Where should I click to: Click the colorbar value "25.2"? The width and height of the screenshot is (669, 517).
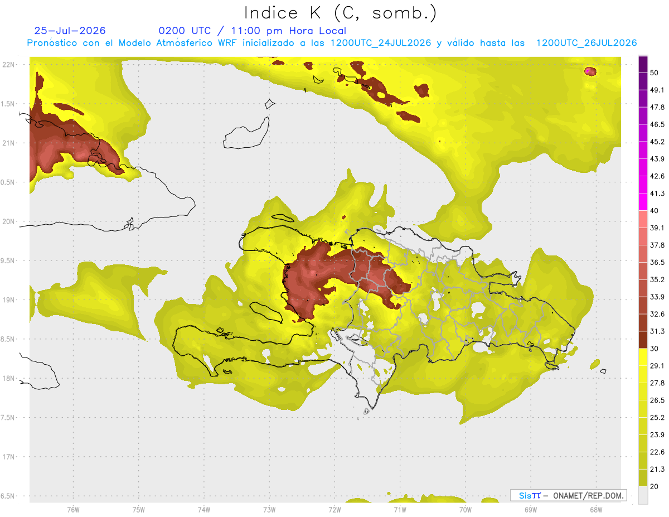coord(657,417)
